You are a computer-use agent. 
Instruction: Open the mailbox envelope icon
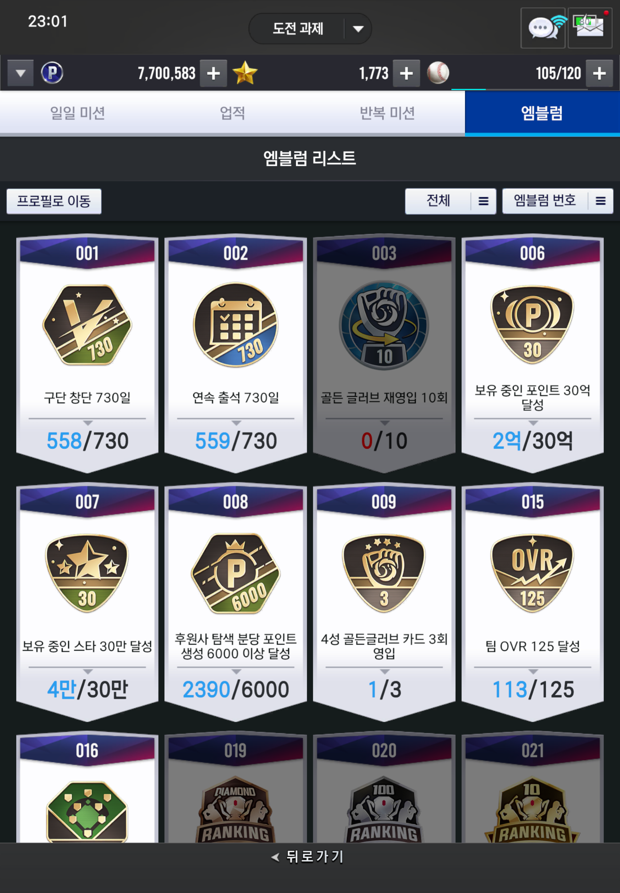point(590,28)
